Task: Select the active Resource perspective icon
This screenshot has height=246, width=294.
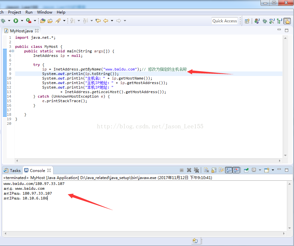Action: pyautogui.click(x=287, y=21)
